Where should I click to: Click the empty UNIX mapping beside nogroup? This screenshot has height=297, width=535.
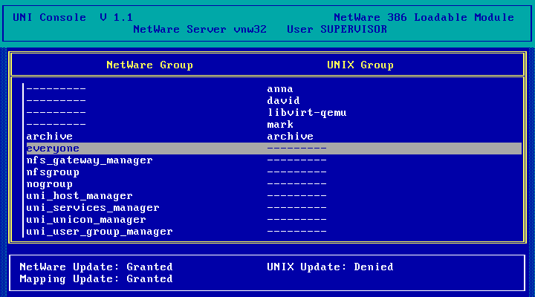click(296, 184)
